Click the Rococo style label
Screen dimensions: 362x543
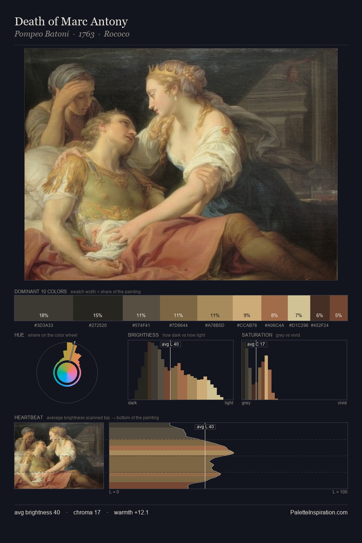(x=117, y=34)
